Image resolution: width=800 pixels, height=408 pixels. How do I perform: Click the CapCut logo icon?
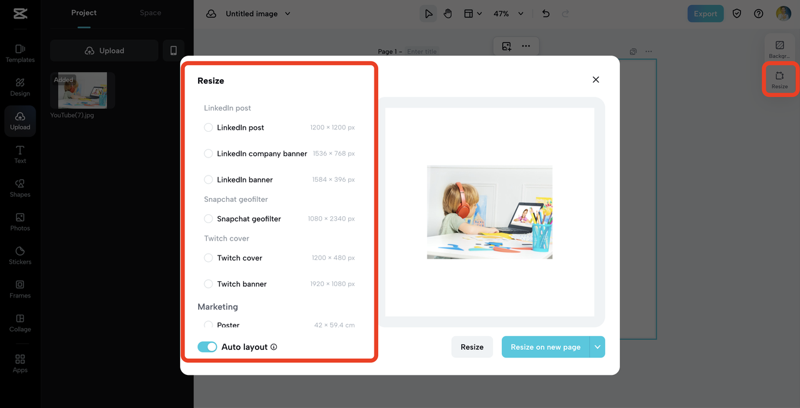click(20, 14)
